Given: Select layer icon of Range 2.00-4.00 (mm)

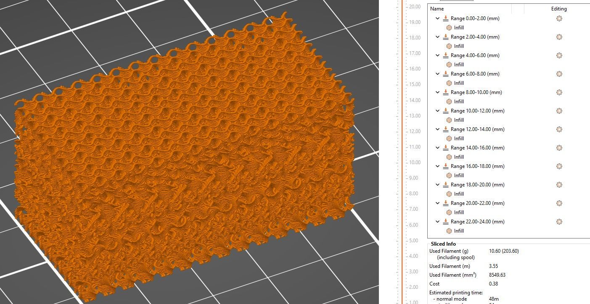Looking at the screenshot, I should coord(446,37).
